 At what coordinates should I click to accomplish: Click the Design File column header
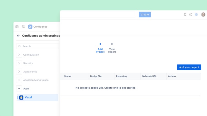pos(102,76)
